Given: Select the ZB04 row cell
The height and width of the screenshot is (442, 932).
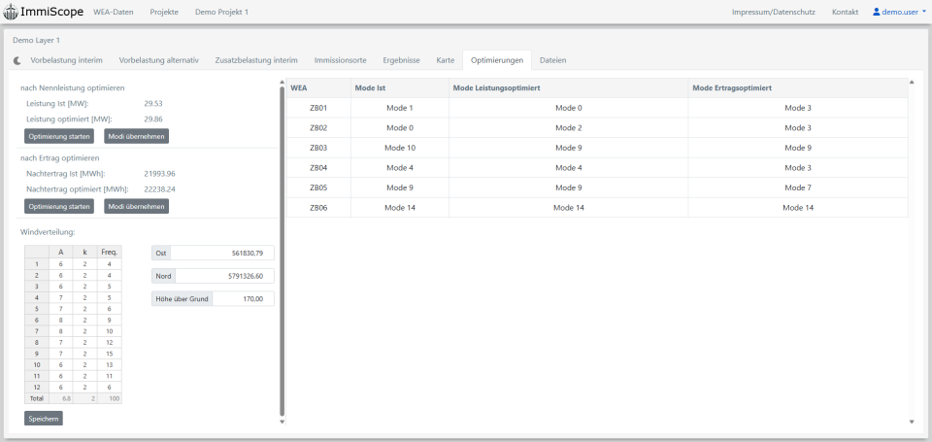Looking at the screenshot, I should point(318,168).
